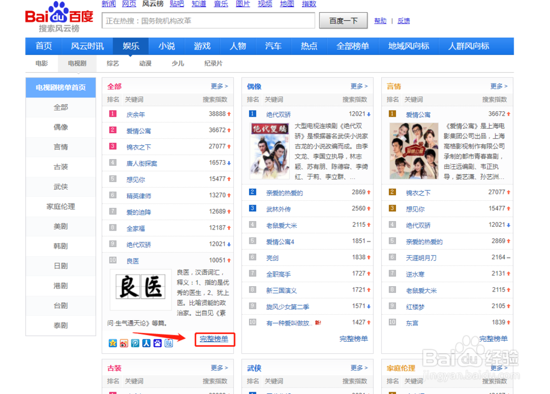Screen dimensions: 550x394
Task: Open the 新闻 link in top bar
Action: [x=109, y=4]
